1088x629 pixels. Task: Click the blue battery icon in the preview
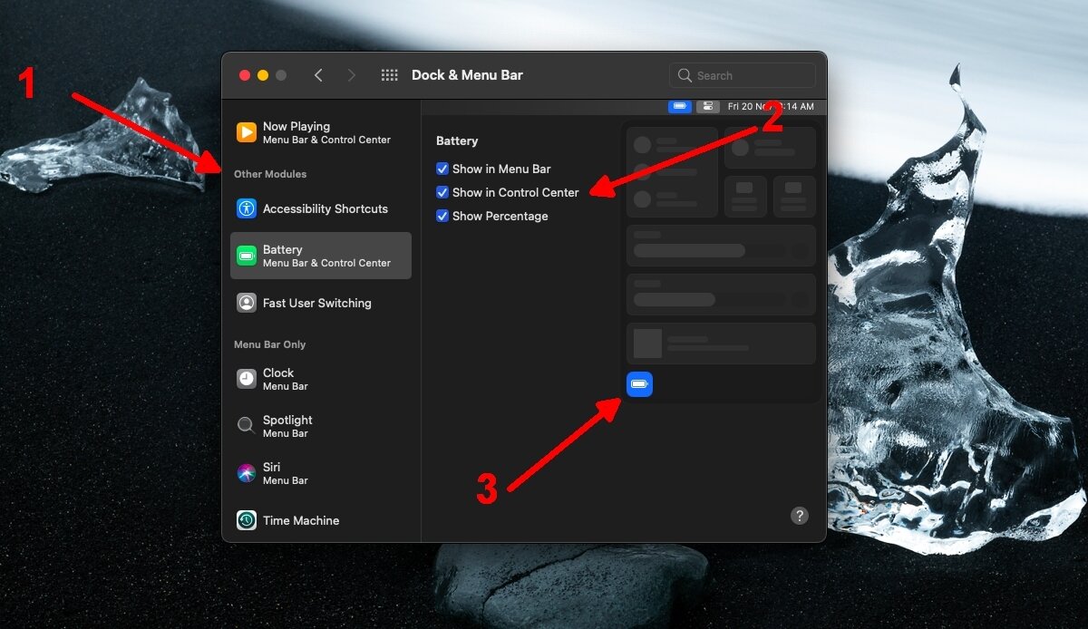click(x=639, y=383)
